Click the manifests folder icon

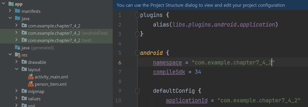point(18,11)
